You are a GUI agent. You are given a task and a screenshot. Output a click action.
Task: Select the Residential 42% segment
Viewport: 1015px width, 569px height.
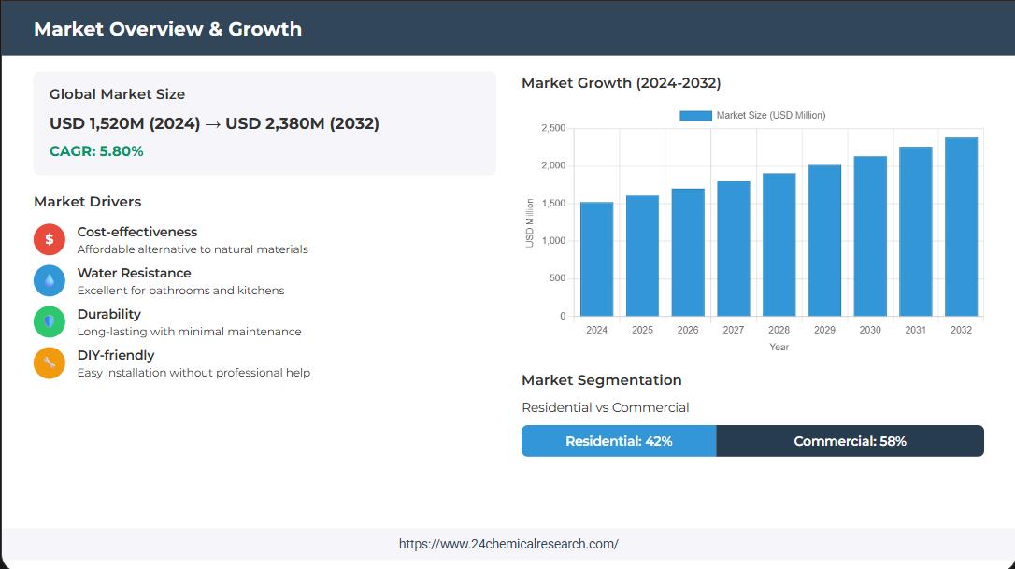[x=619, y=441]
